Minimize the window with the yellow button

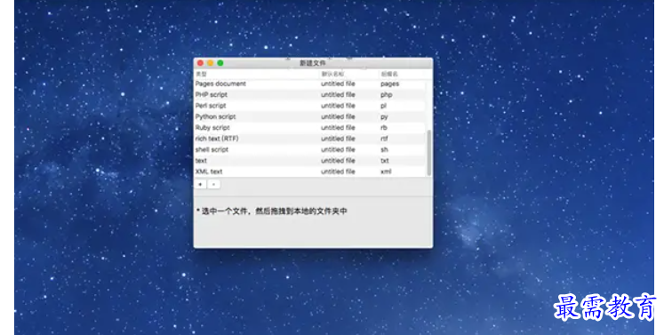(211, 63)
